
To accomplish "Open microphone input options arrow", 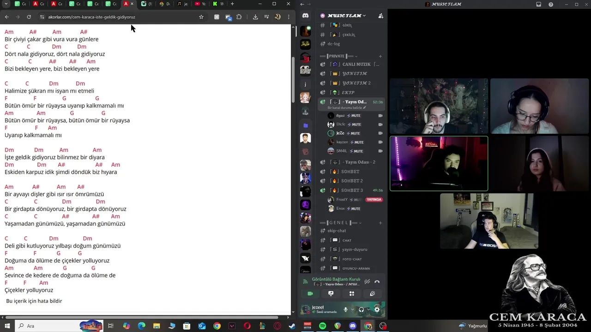I will tap(352, 309).
